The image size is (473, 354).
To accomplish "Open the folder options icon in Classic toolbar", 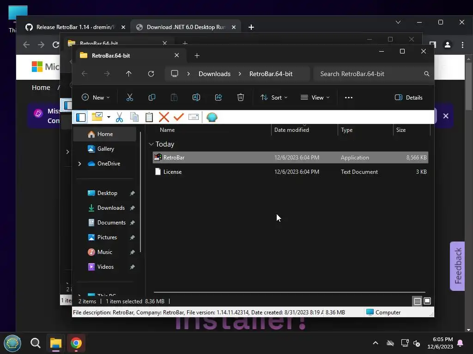I will [x=97, y=117].
